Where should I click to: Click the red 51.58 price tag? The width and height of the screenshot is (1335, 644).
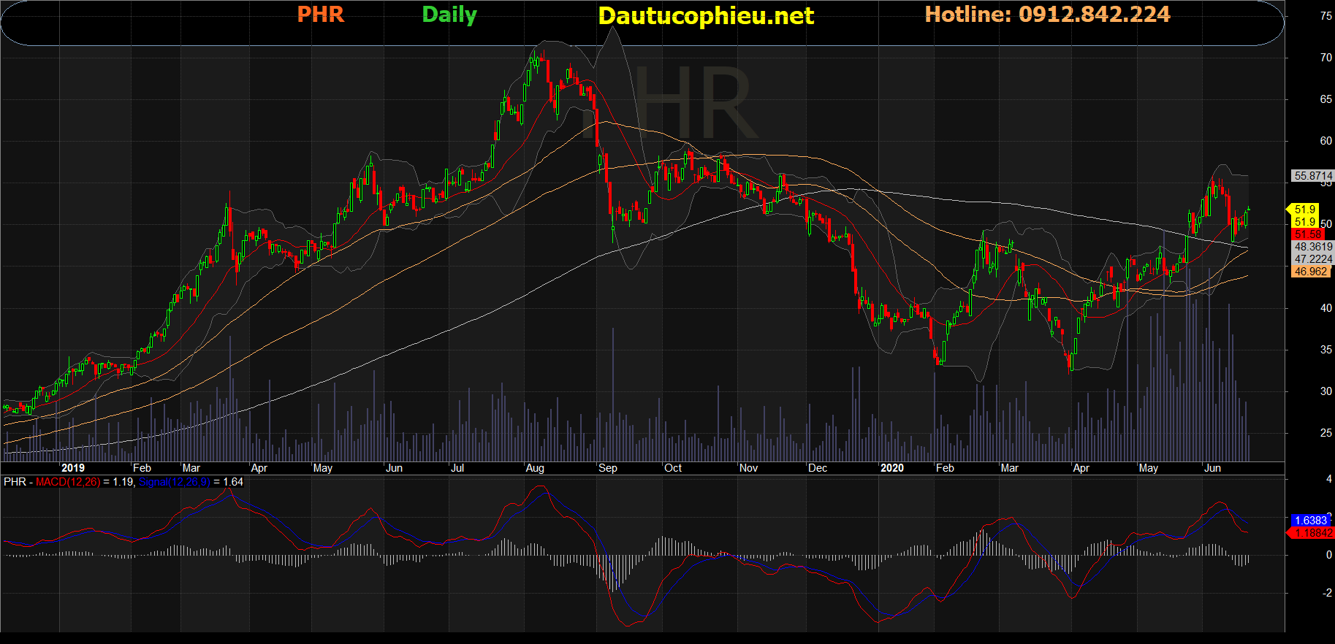pos(1308,234)
